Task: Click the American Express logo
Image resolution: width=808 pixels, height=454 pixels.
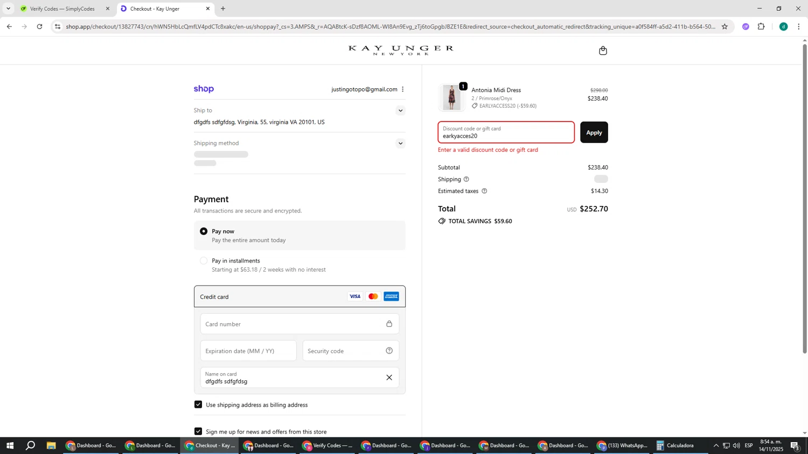Action: (391, 296)
